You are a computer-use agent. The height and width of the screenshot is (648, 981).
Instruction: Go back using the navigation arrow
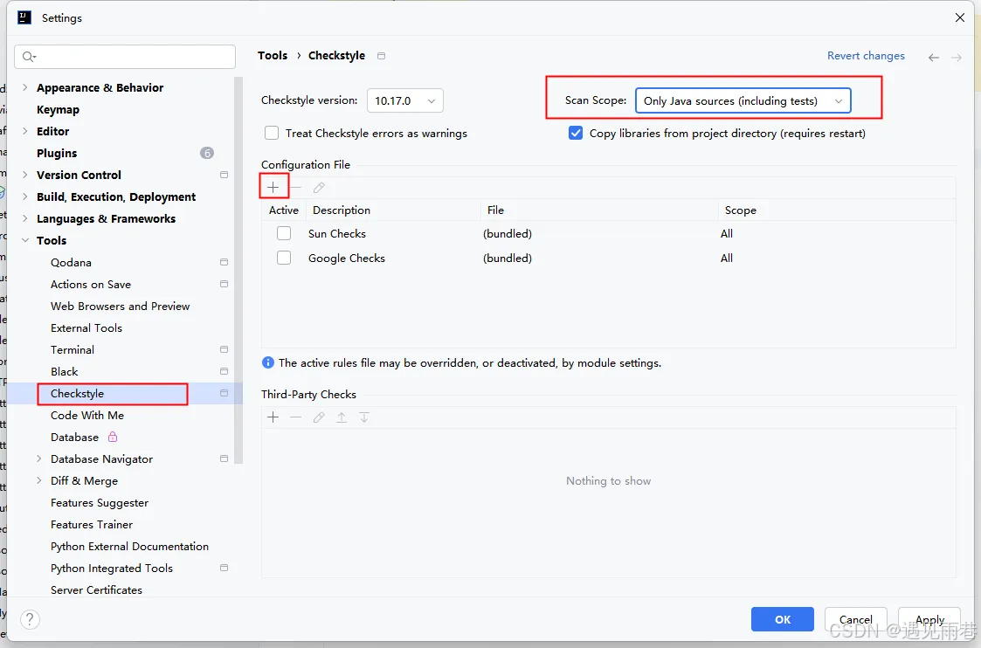click(933, 56)
